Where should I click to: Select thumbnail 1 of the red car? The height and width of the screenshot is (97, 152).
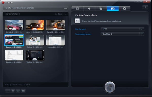coord(14,25)
